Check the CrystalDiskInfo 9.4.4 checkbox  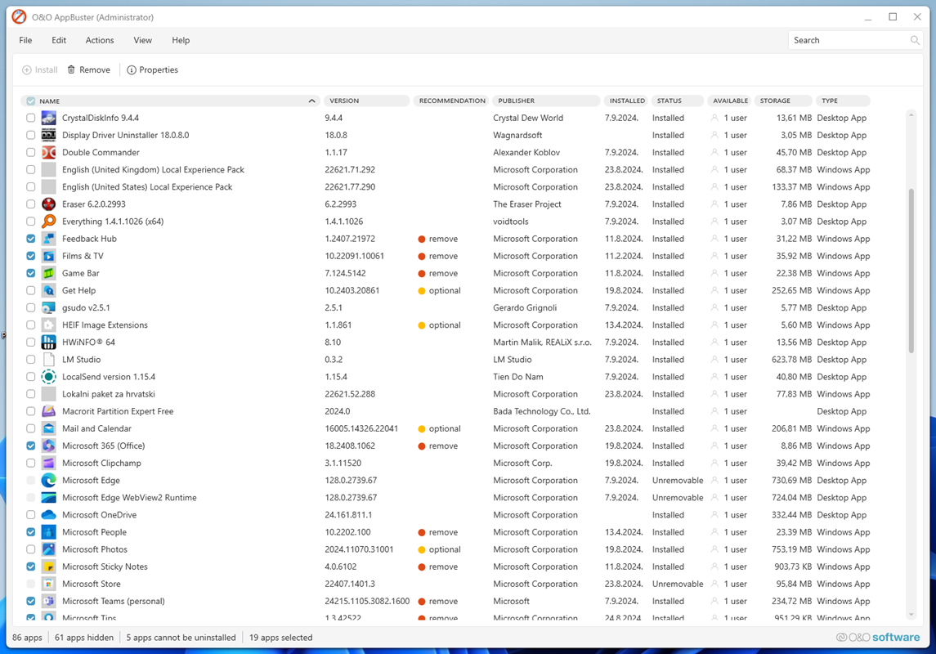click(x=31, y=119)
